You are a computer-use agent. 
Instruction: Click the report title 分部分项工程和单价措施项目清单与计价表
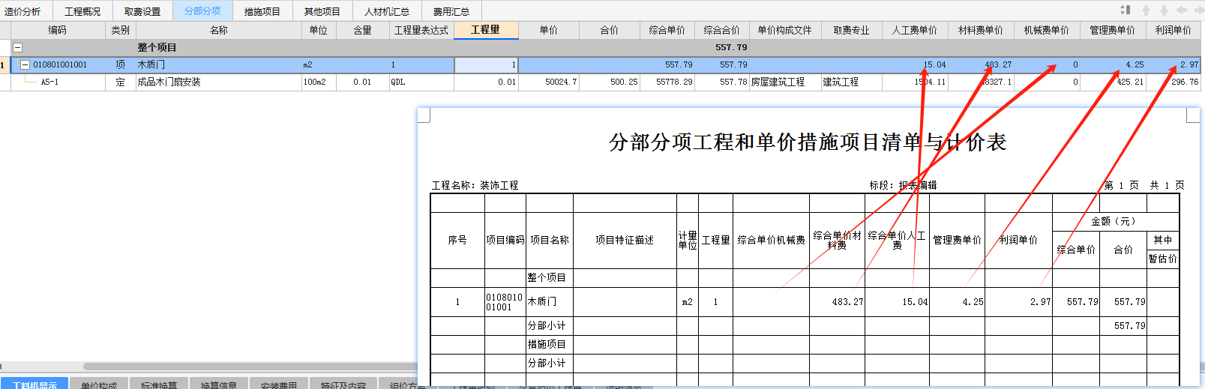pos(808,142)
